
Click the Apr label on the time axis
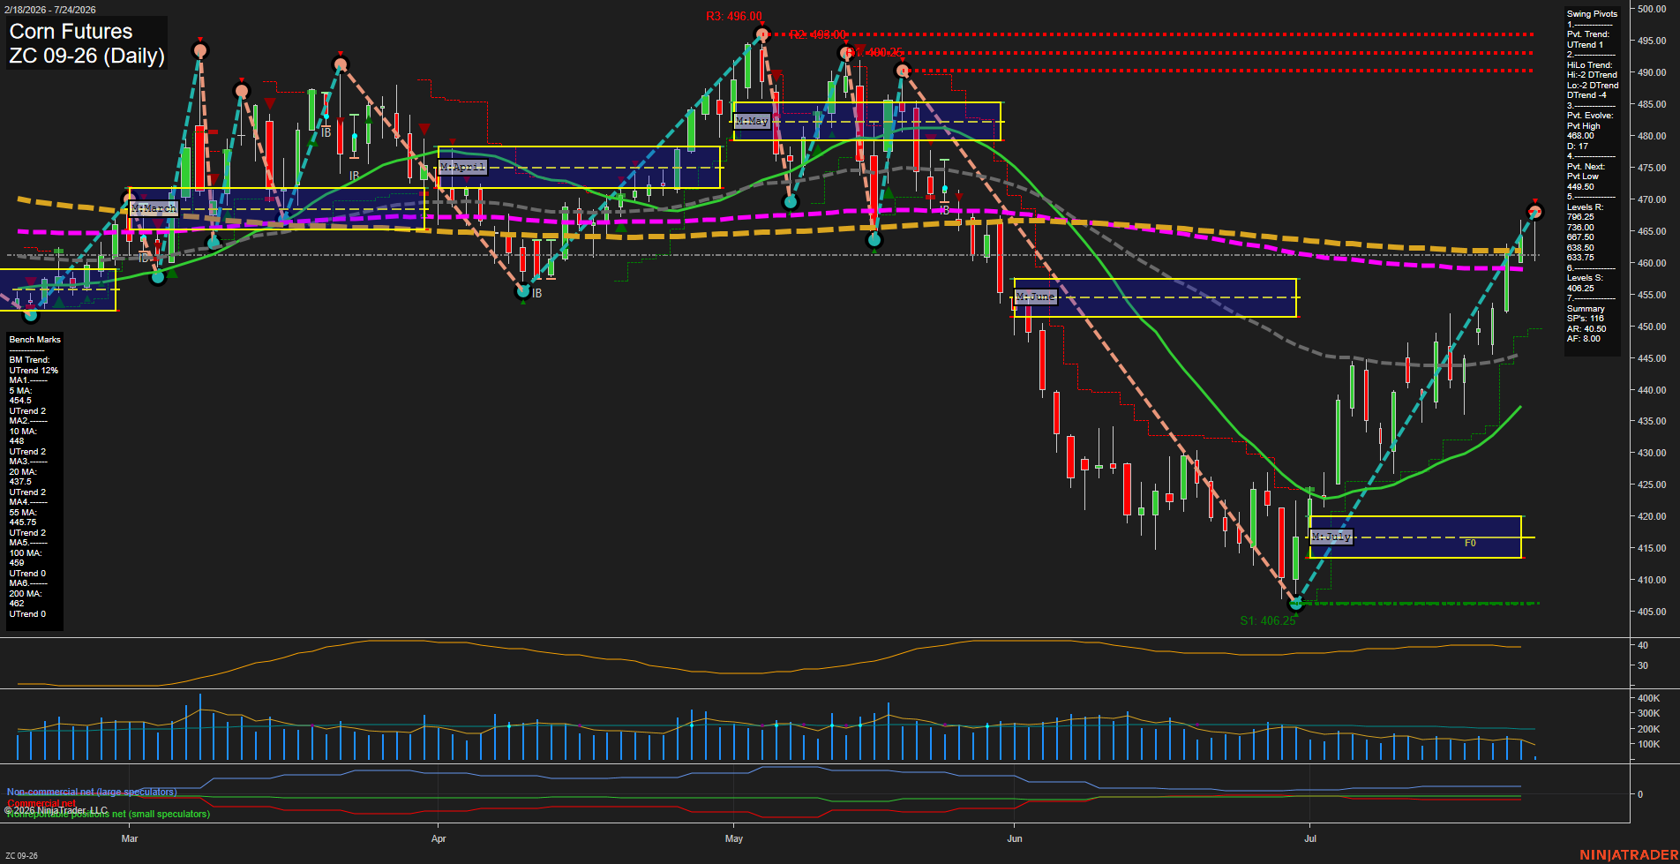click(x=439, y=838)
